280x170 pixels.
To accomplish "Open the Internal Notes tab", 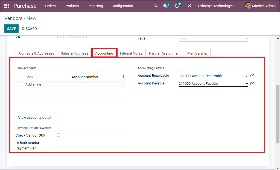I will point(131,53).
